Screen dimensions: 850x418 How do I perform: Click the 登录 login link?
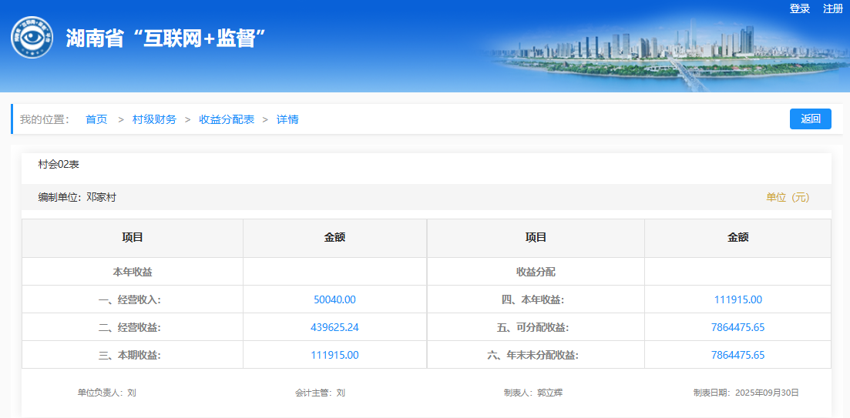click(800, 8)
